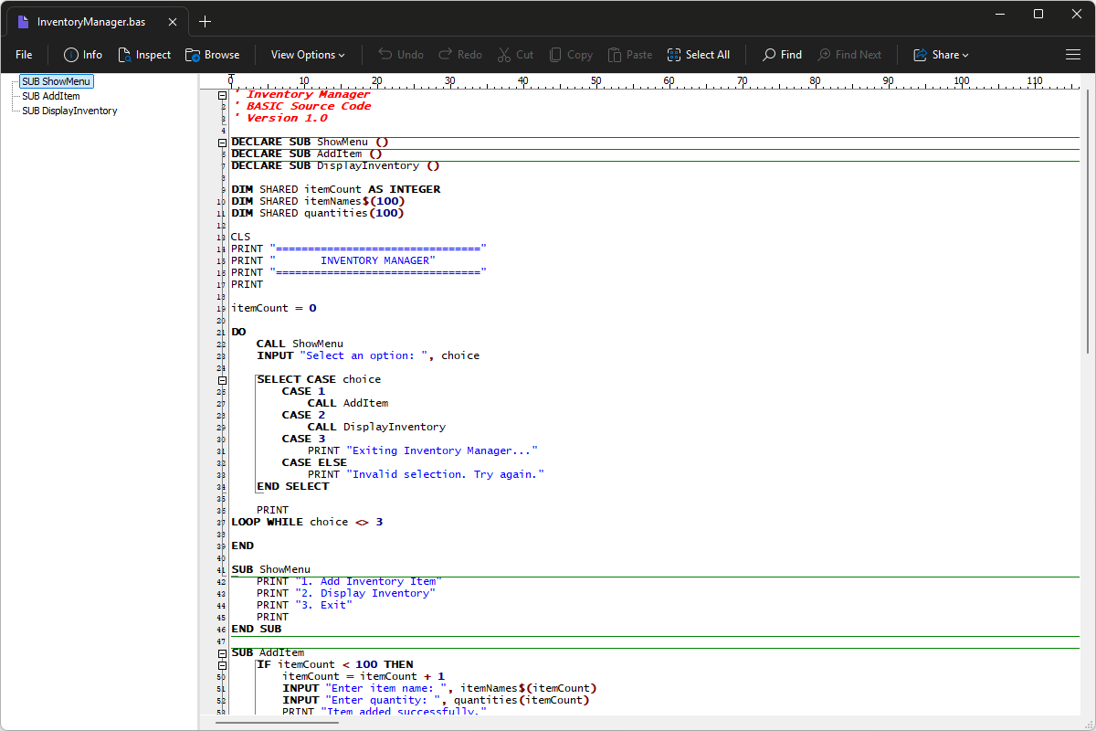Click the vertical scrollbar thumb
1096x731 pixels.
tap(1087, 222)
